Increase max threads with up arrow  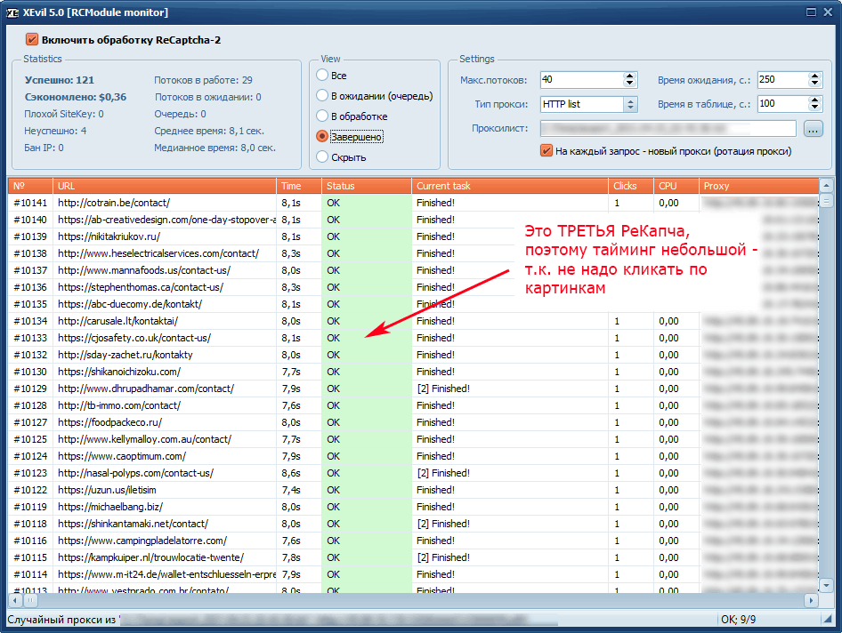click(630, 76)
